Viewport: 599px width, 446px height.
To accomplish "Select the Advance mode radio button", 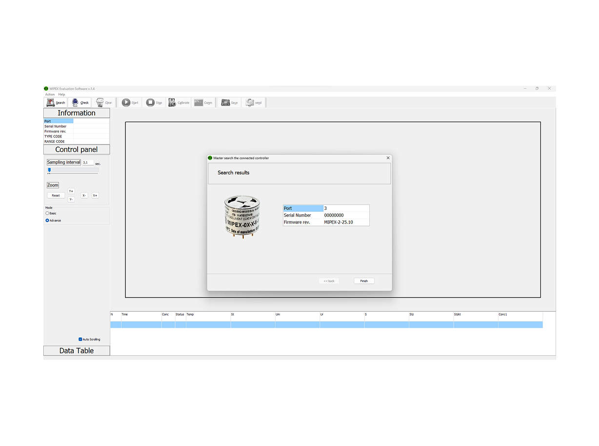I will 47,221.
